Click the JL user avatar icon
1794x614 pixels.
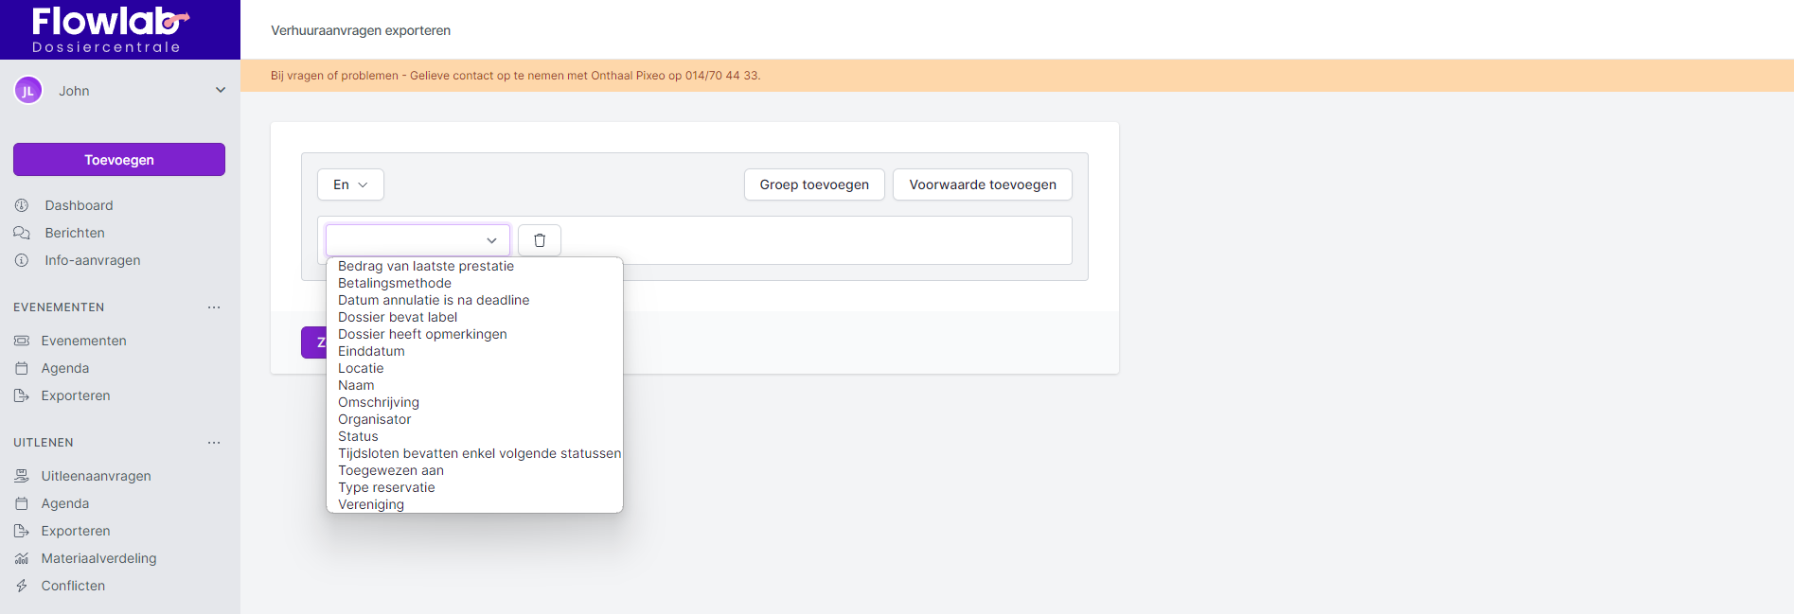[28, 91]
